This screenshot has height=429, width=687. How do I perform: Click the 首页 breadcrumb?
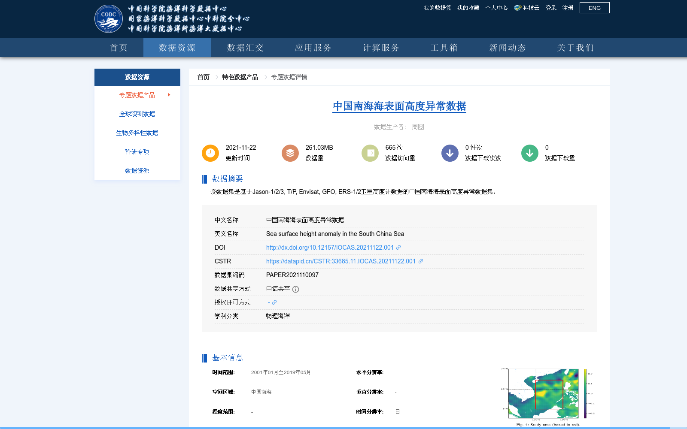point(204,77)
